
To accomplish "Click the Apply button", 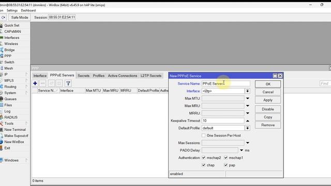I will 268,100.
